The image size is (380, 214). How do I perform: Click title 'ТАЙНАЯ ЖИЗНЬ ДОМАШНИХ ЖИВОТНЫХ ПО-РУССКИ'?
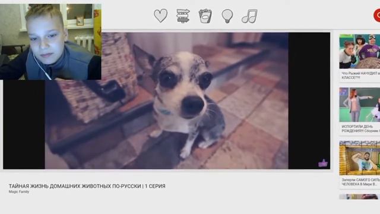coord(87,186)
